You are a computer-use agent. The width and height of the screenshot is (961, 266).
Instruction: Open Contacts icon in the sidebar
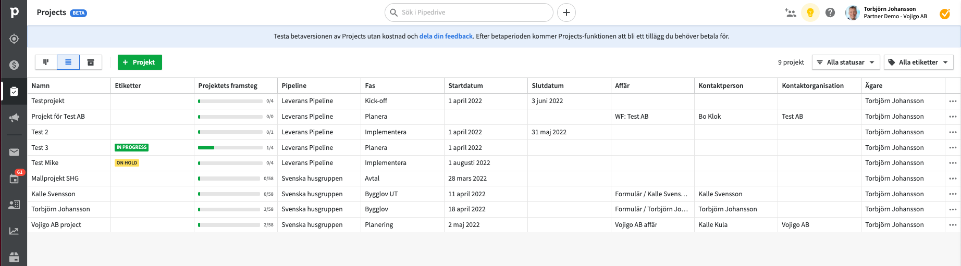14,205
